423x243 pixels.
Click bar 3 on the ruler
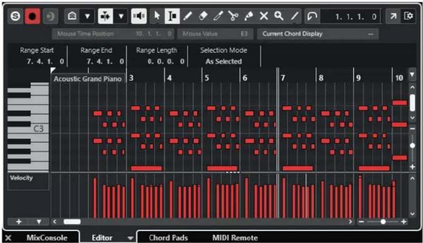pos(131,78)
